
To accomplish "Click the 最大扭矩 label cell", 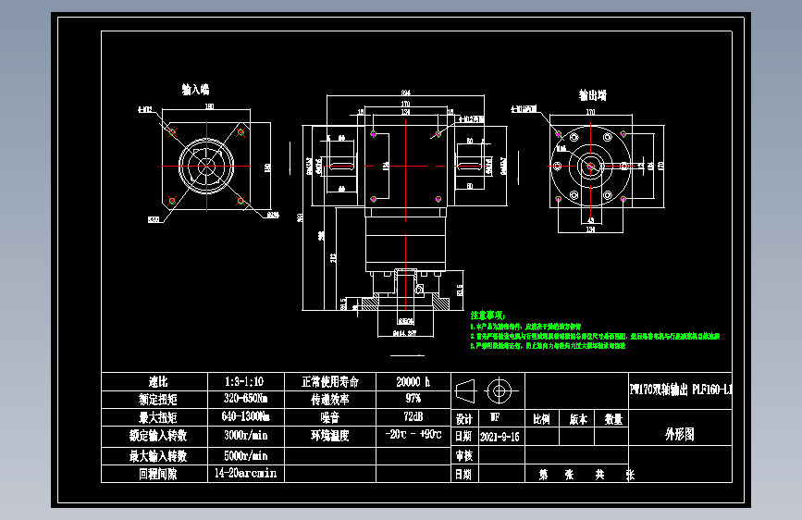I will (154, 417).
